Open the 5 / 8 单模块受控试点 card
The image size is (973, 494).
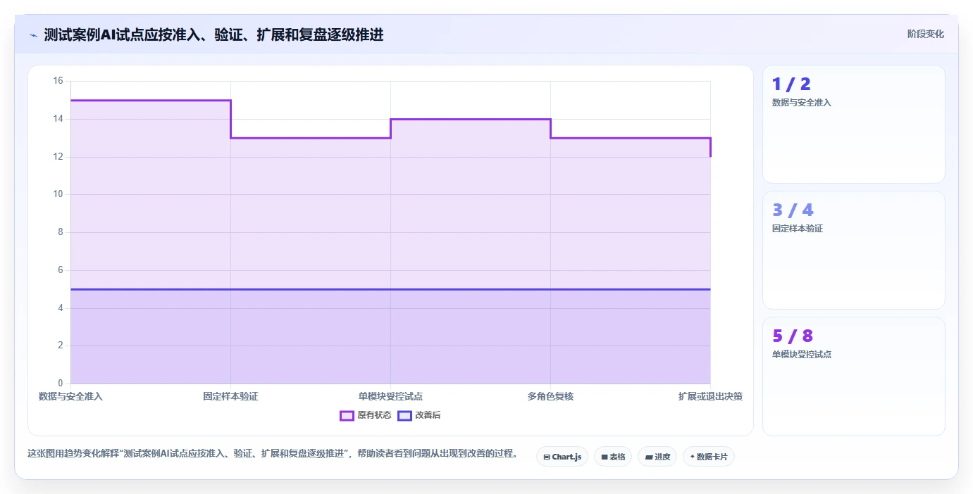(853, 376)
